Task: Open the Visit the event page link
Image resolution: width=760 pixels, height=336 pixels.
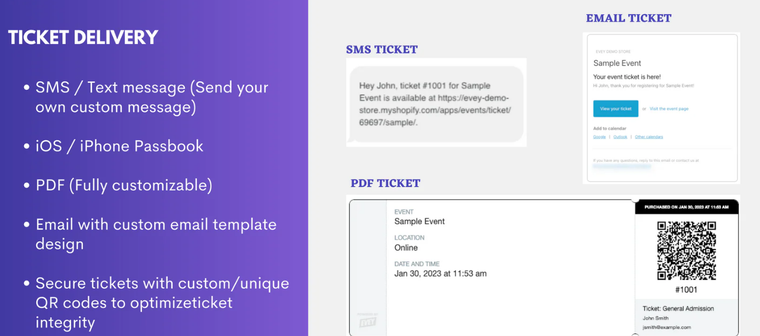Action: click(668, 109)
